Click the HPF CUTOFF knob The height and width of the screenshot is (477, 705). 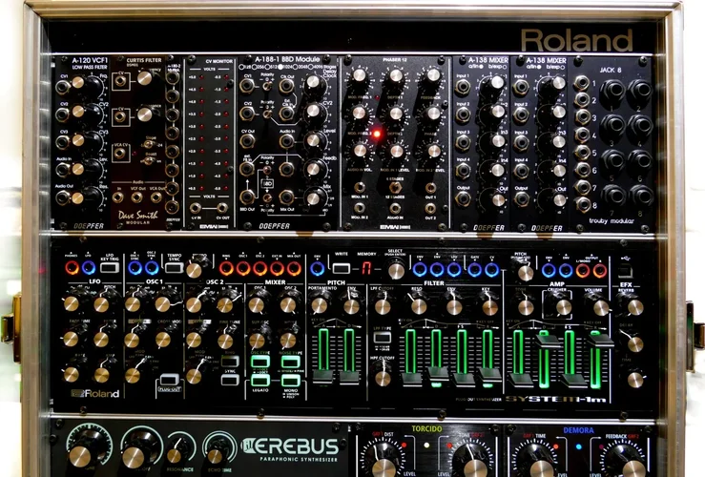pyautogui.click(x=383, y=379)
